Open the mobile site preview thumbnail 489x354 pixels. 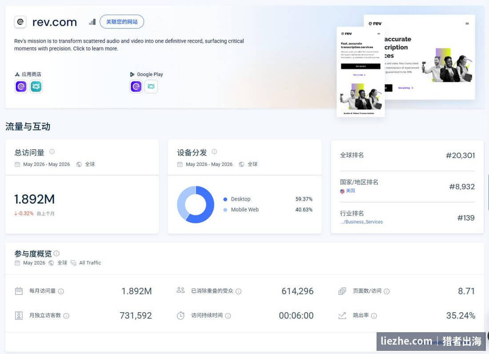click(x=361, y=72)
